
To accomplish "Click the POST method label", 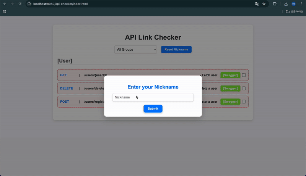I will tap(64, 102).
